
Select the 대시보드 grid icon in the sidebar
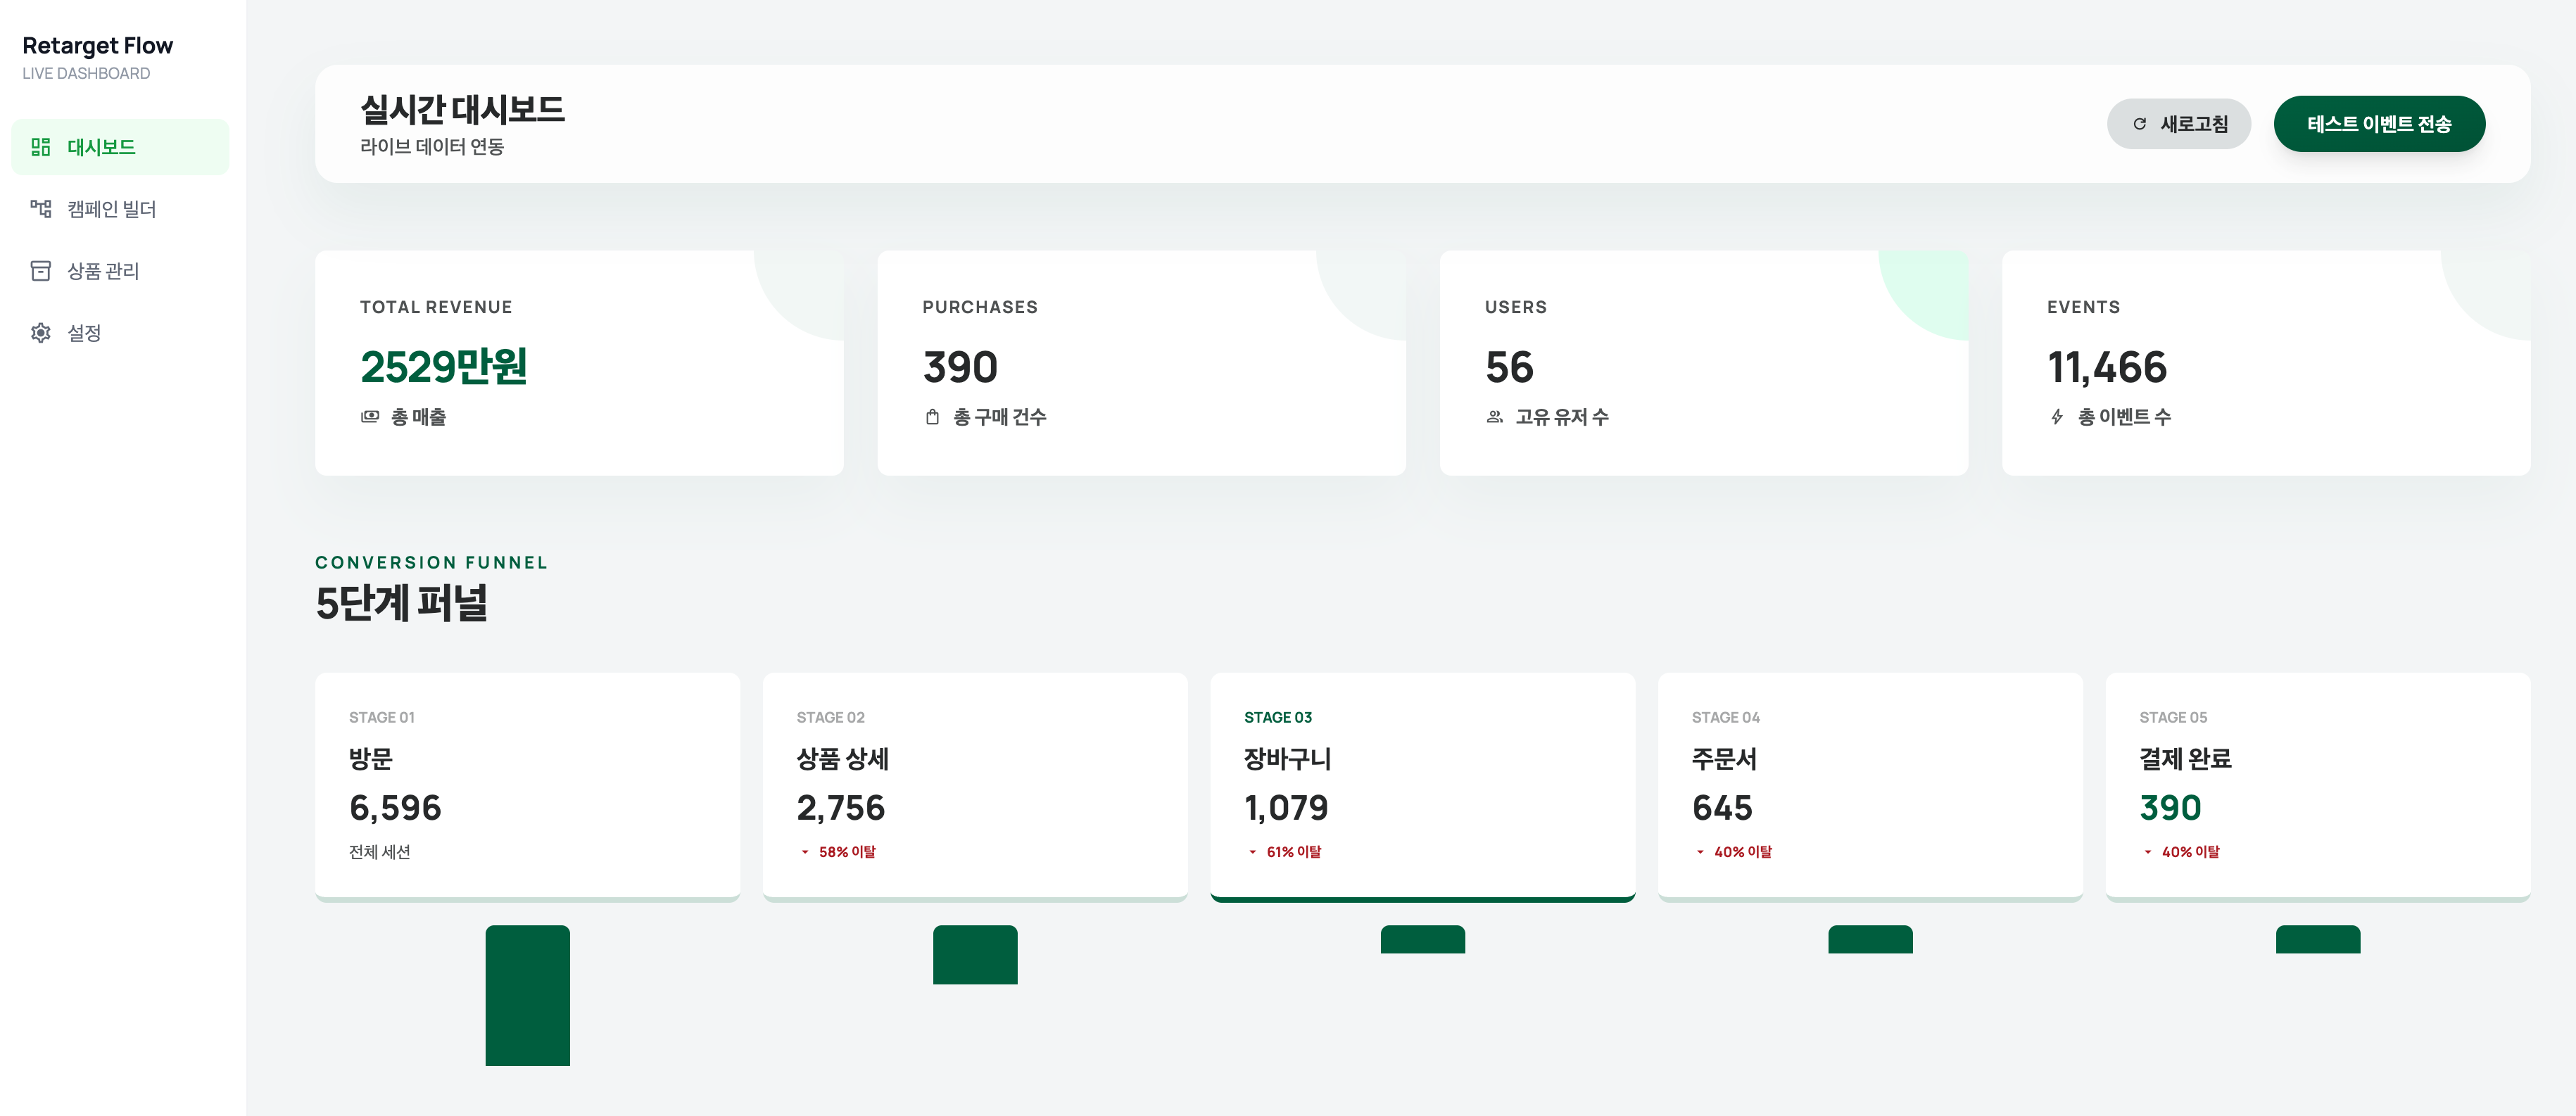tap(41, 146)
